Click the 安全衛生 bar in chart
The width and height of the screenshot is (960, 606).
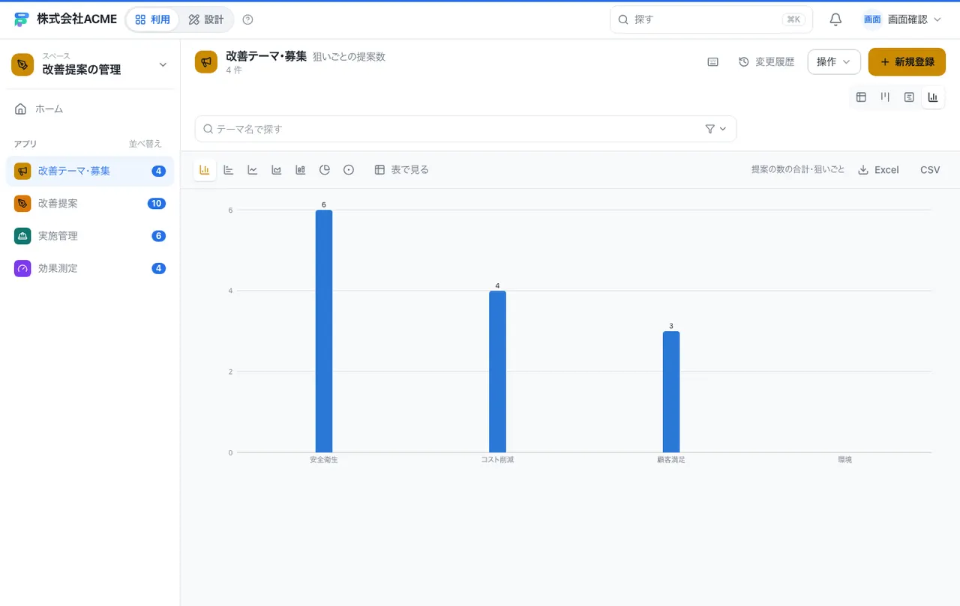(x=324, y=331)
